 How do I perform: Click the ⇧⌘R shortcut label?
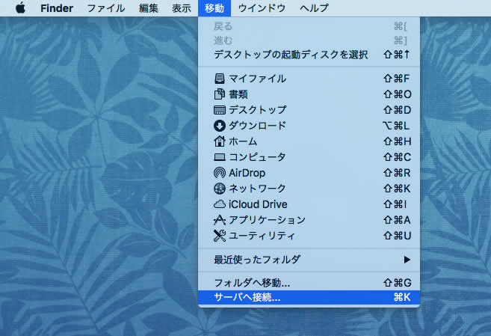click(397, 173)
